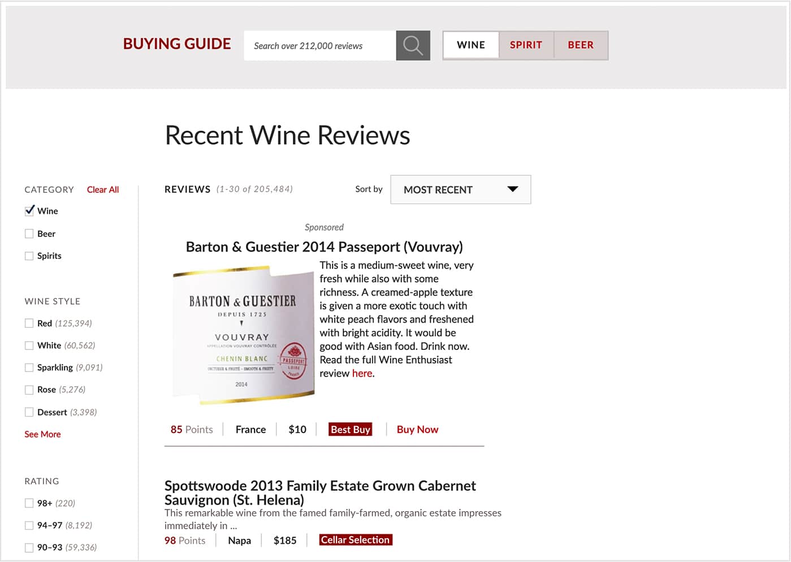Click the Clear All link
791x562 pixels.
[103, 189]
